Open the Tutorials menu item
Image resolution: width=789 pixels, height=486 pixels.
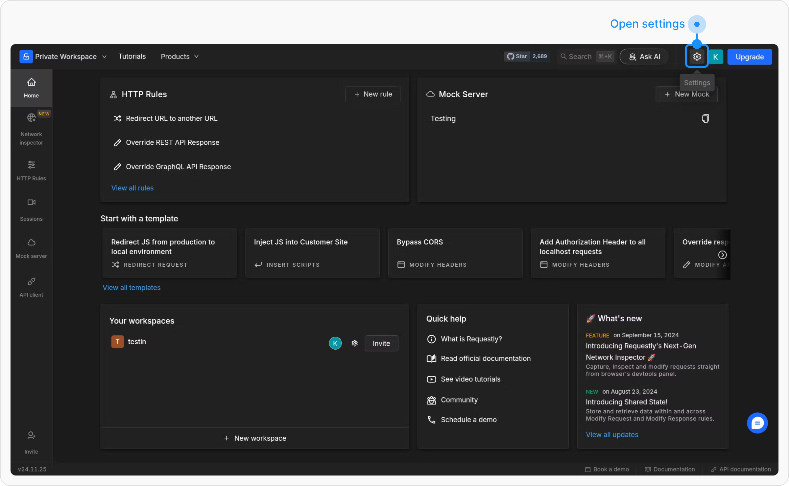[x=132, y=56]
